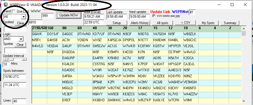Open the blue WSPRNet link
Screen dimensions: 253x105
point(180,12)
